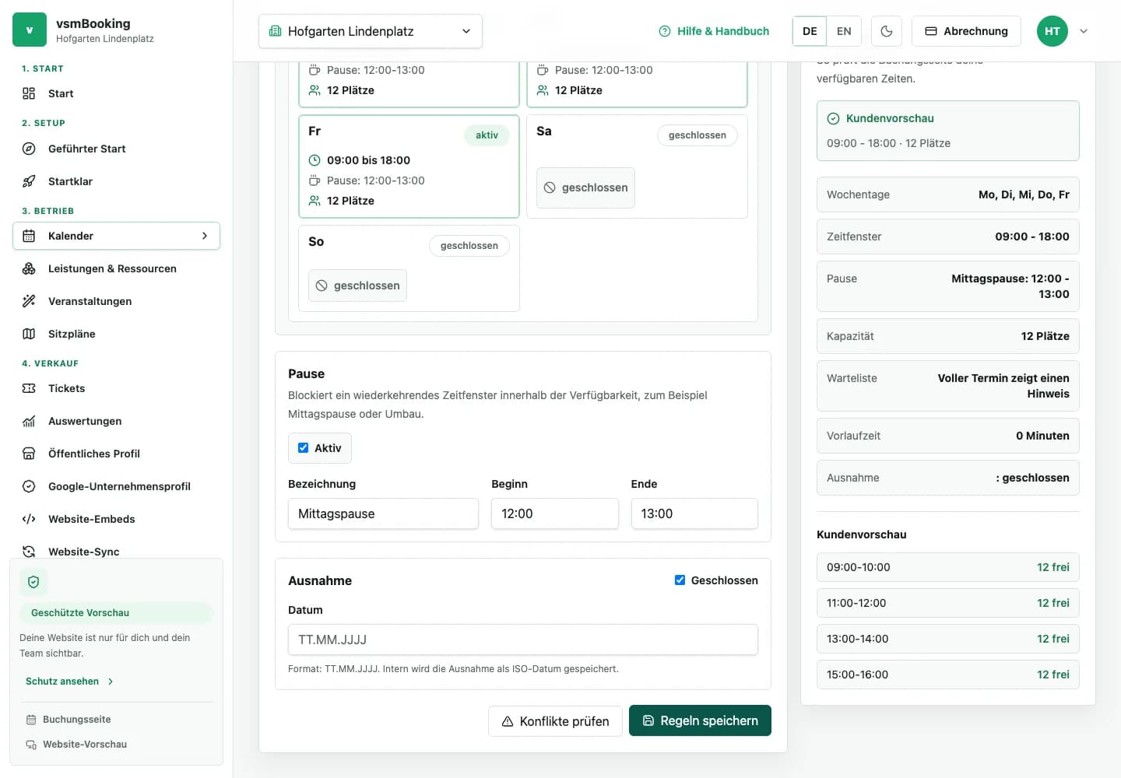The image size is (1121, 778).
Task: Open the Website-Vorschau link
Action: pyautogui.click(x=76, y=745)
